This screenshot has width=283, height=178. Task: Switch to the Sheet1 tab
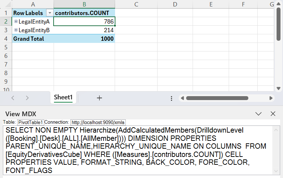tap(63, 97)
